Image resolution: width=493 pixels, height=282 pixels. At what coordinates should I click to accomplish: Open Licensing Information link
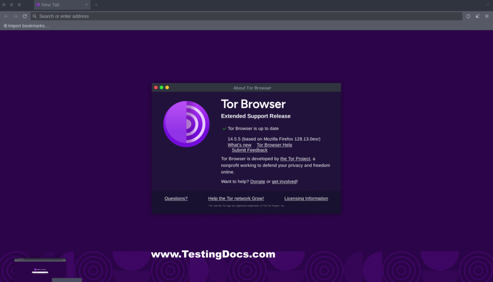click(x=306, y=198)
